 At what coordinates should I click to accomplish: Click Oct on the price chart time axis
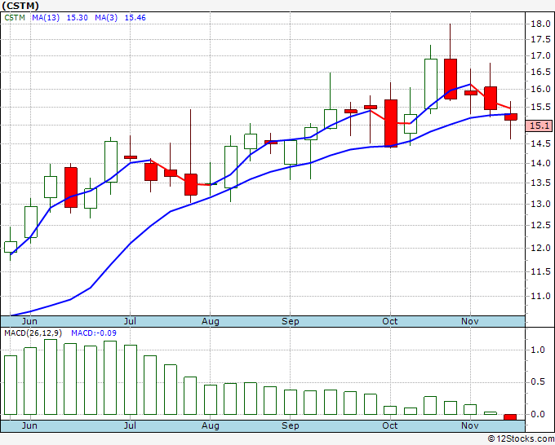coord(389,321)
